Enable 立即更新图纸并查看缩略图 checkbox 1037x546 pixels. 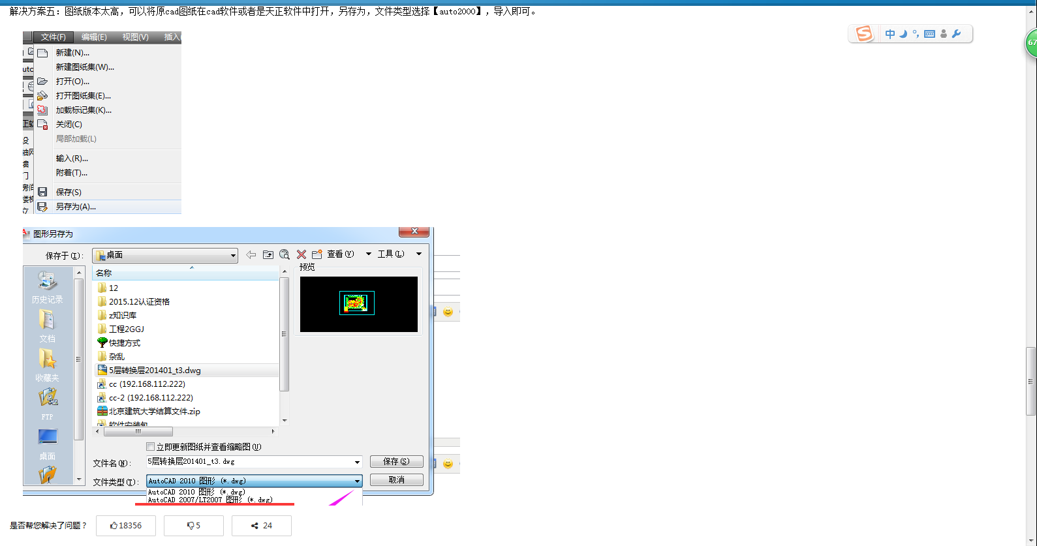(x=151, y=447)
